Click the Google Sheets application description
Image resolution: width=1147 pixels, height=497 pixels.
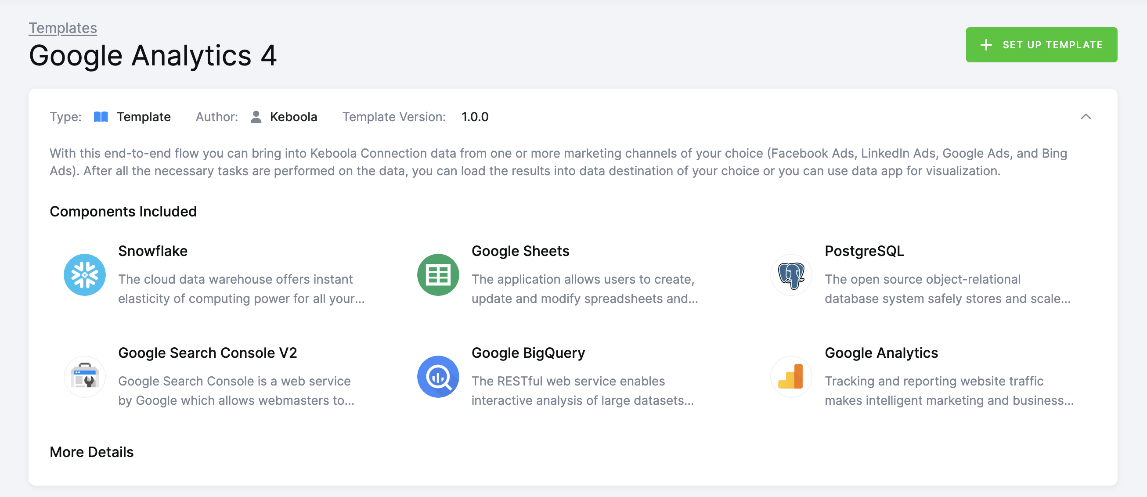[584, 288]
